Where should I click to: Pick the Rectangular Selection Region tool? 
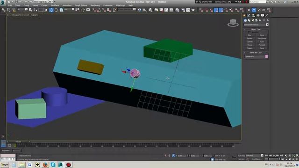tap(41, 10)
